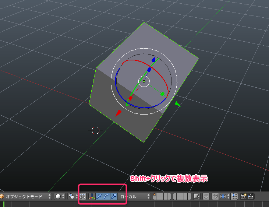Enable the scale manipulator icon
Screen dimensions: 269x207
click(x=114, y=197)
